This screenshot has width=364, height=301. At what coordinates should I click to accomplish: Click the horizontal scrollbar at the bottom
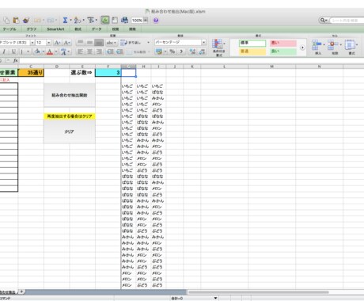coord(259,292)
